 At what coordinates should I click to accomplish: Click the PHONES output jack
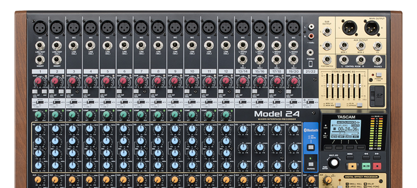377,60
